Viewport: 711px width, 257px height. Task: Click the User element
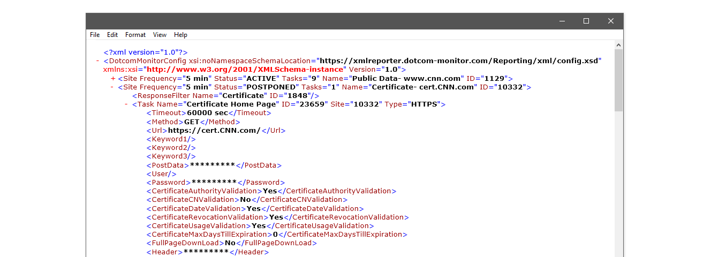(161, 174)
